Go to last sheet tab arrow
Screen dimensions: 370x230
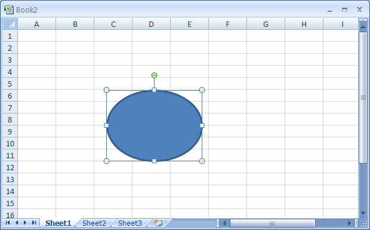34,222
